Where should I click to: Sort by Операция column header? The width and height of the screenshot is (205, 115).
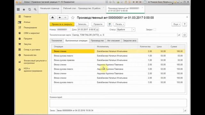[x=73, y=47]
